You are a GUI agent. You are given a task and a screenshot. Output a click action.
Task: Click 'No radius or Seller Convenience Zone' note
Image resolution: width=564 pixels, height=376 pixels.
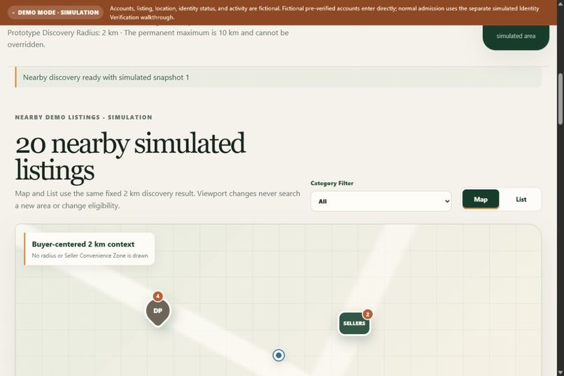click(x=90, y=256)
